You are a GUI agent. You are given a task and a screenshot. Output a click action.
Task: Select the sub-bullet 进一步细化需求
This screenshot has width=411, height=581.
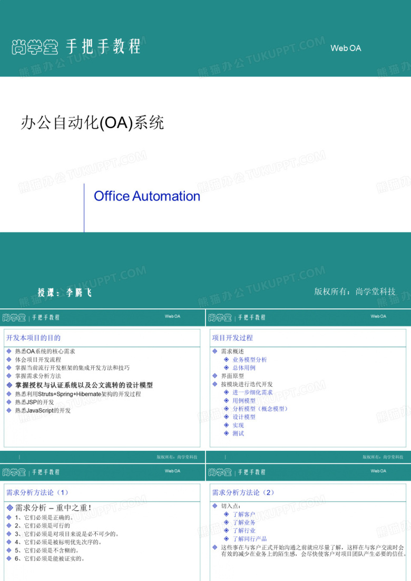coord(252,392)
